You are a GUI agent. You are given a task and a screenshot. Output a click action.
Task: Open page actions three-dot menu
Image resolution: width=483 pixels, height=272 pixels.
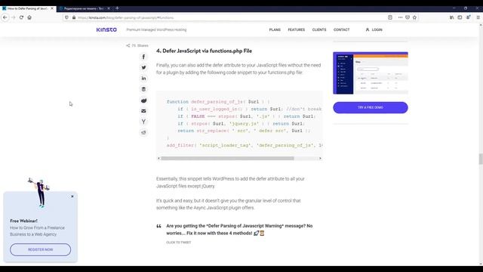click(x=400, y=17)
